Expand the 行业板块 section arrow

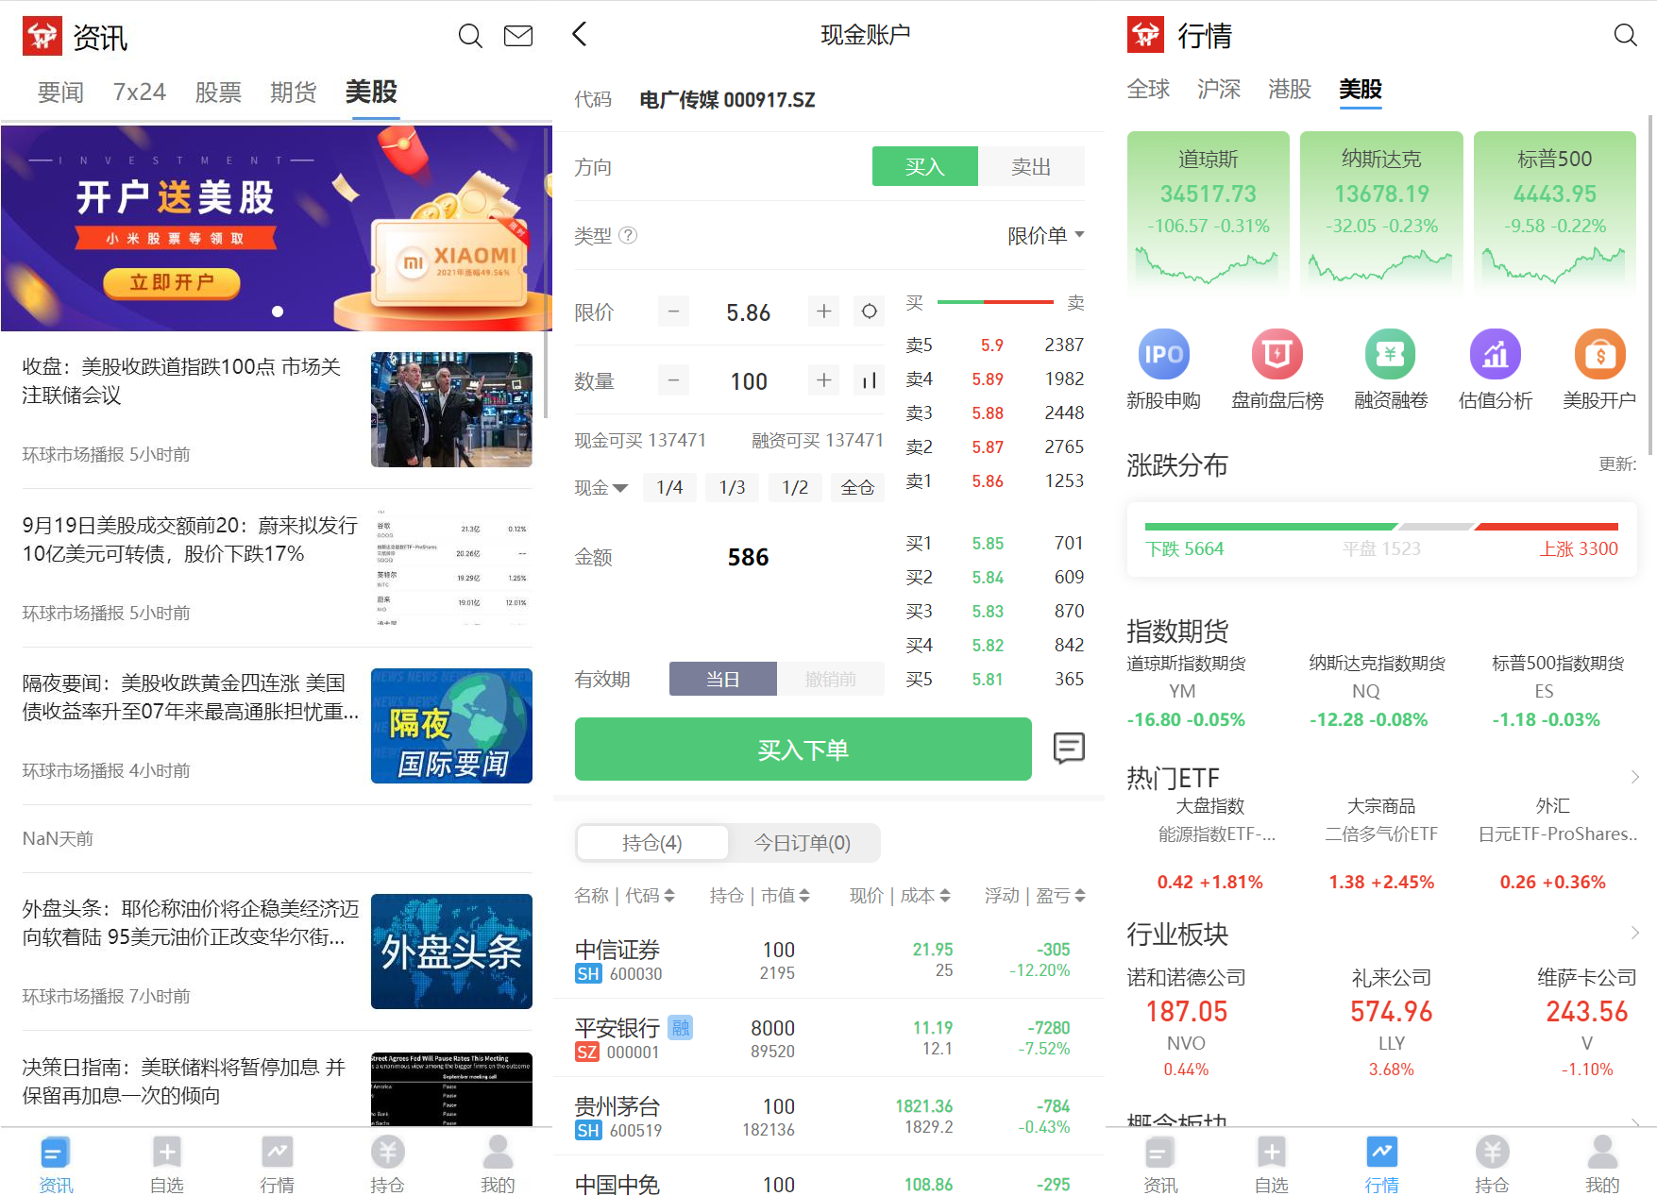point(1634,933)
